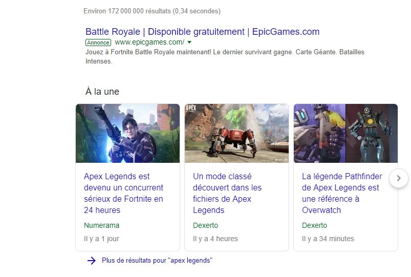Open 'Plus de résultats pour apex legends' link
Screen dimensions: 411x277
[x=157, y=261]
